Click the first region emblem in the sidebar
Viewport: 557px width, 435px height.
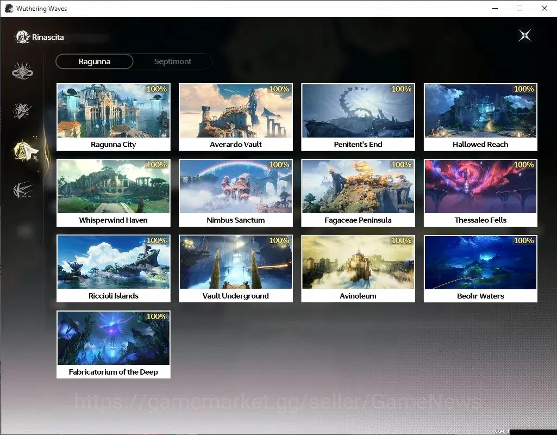point(22,71)
